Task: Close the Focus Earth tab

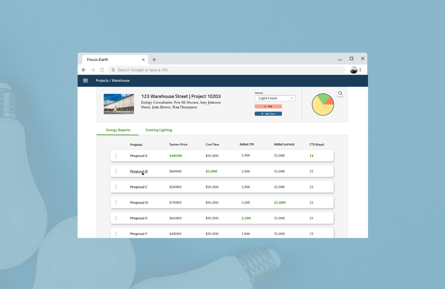Action: 143,60
